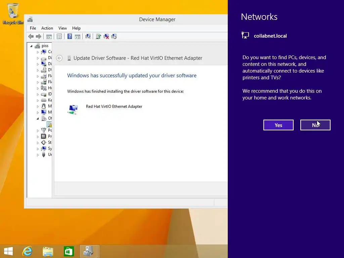Select the Other devices question-mark icon
This screenshot has height=258, width=344.
[44, 118]
